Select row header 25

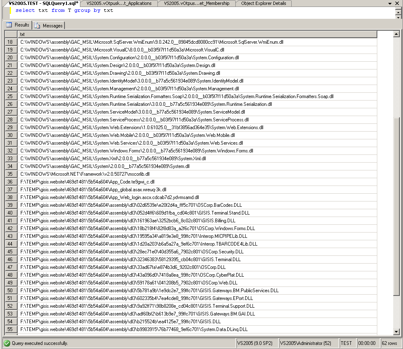point(11,96)
